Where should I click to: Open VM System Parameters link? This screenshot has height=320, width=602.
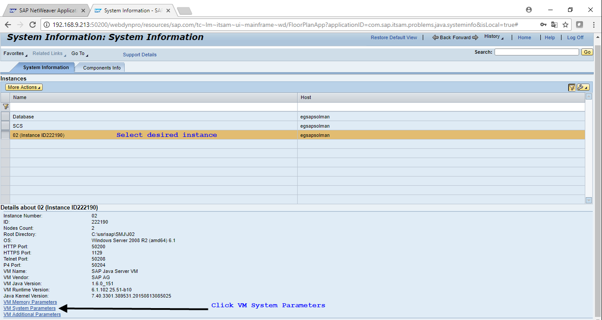point(30,308)
